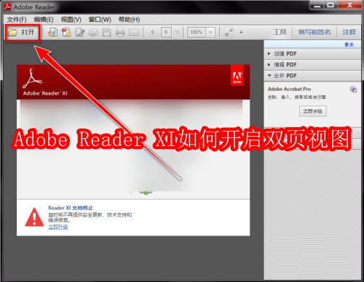Image resolution: width=364 pixels, height=282 pixels.
Task: Open the 视图(V) menu
Action: click(x=71, y=20)
